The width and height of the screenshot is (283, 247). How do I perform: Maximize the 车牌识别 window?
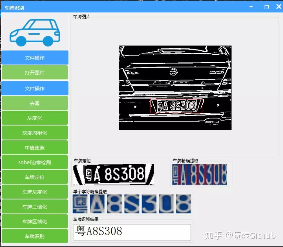(x=267, y=7)
